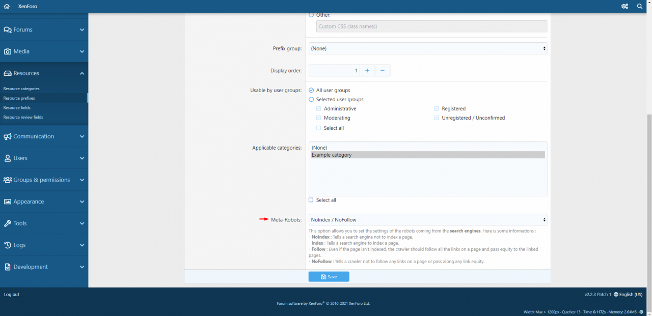This screenshot has width=652, height=316.
Task: Open the Meta-Robots dropdown
Action: point(428,220)
